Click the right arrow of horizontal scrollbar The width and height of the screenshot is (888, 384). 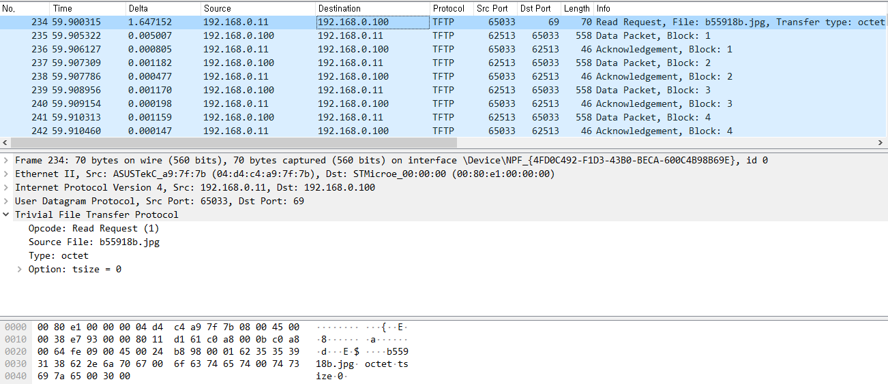pyautogui.click(x=882, y=143)
